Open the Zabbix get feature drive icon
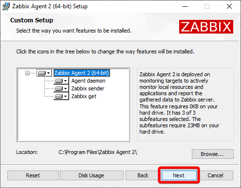 click(59, 96)
